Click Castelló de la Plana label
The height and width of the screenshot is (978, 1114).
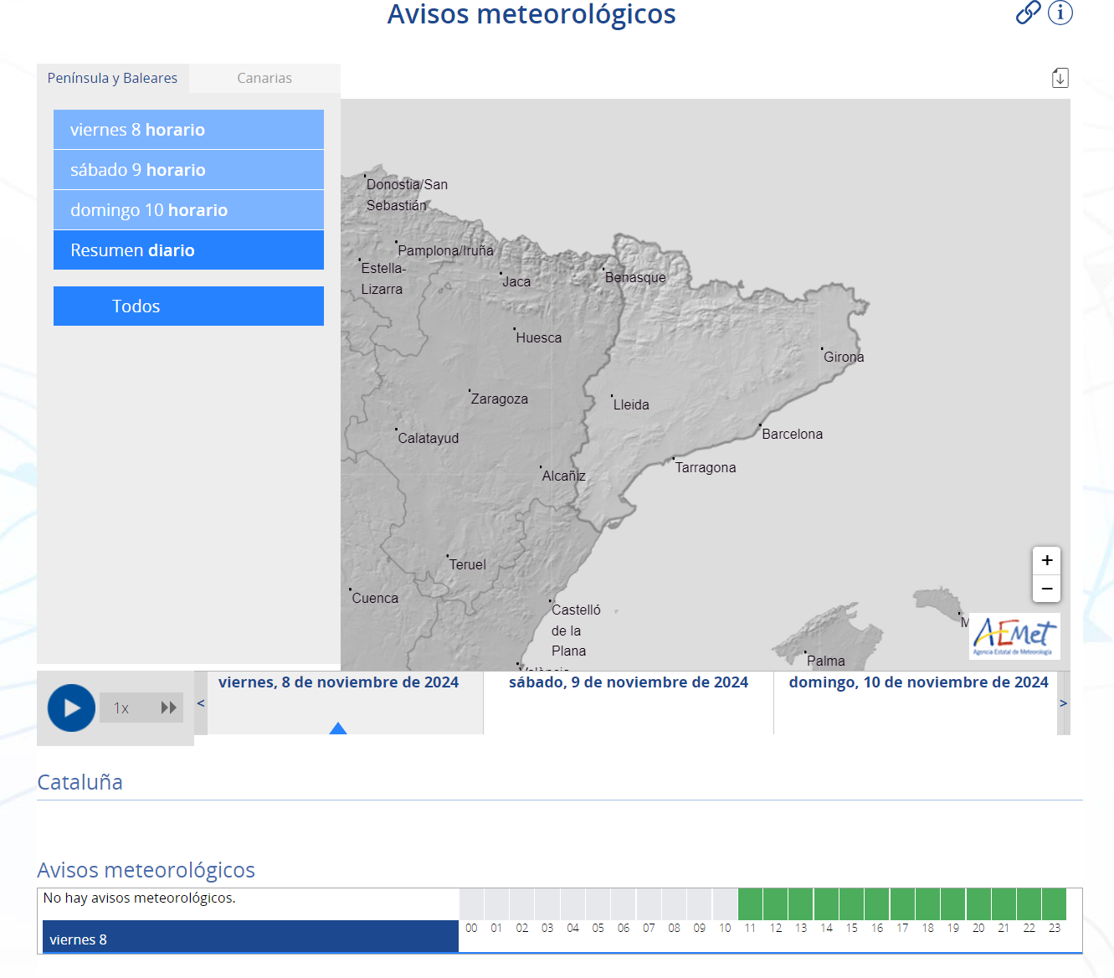[576, 631]
